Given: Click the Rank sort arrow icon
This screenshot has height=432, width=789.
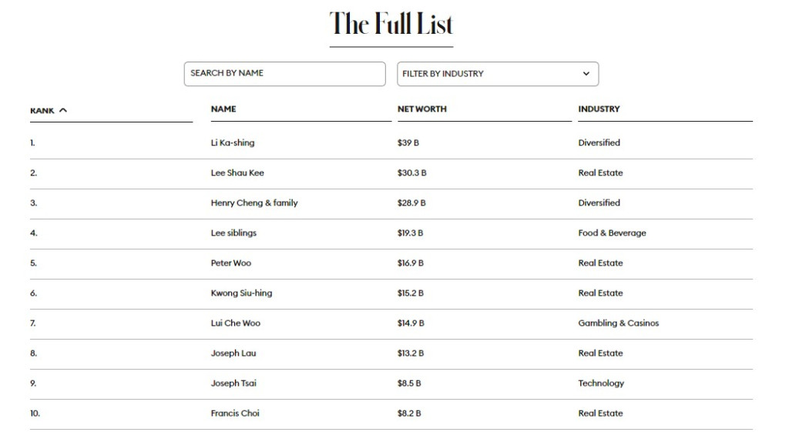Looking at the screenshot, I should click(x=63, y=110).
